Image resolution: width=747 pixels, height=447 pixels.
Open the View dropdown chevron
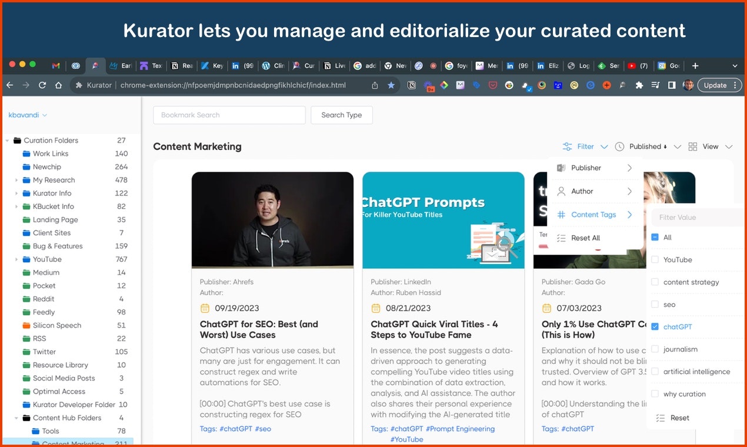click(729, 146)
